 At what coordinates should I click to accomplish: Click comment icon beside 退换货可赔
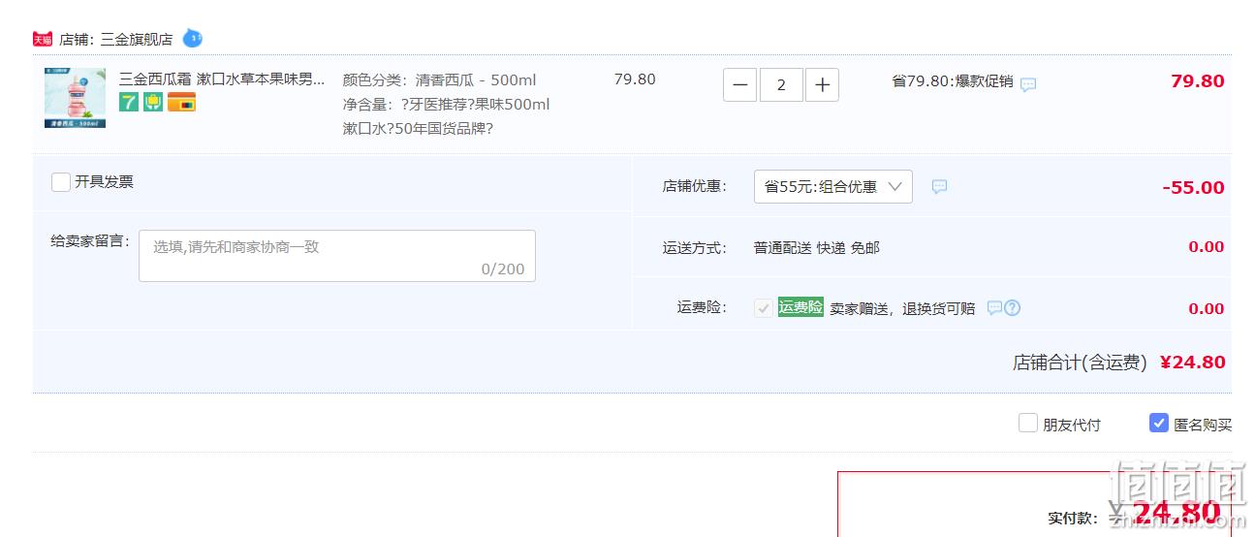[x=994, y=308]
